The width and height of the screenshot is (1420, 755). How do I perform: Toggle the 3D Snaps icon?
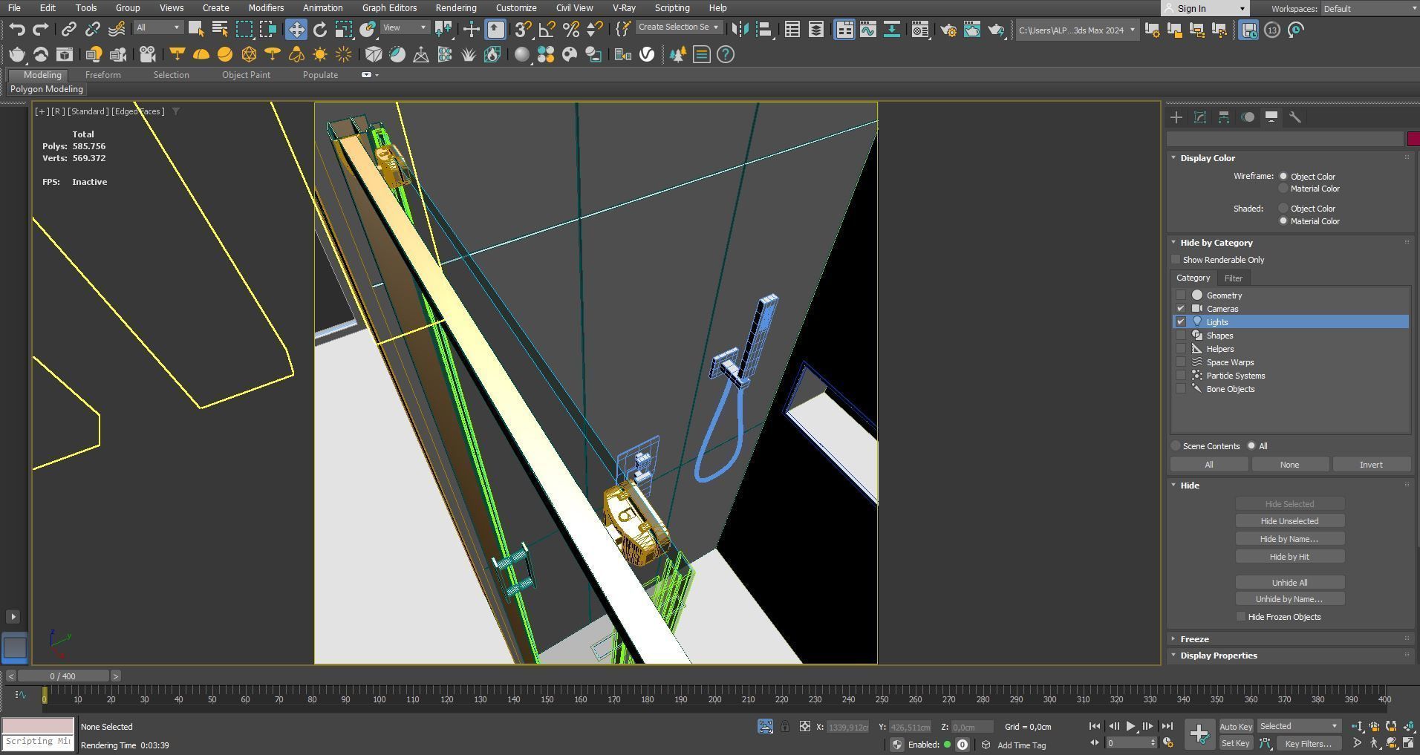click(524, 30)
